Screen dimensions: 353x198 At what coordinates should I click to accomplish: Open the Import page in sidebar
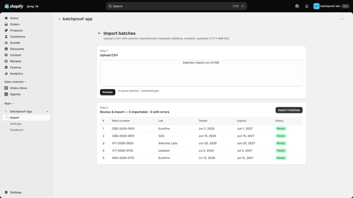coord(26,117)
